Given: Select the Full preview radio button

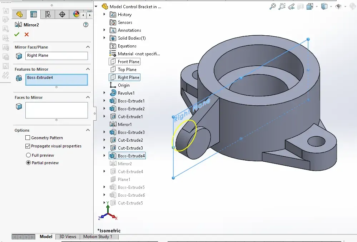Looking at the screenshot, I should tap(28, 155).
